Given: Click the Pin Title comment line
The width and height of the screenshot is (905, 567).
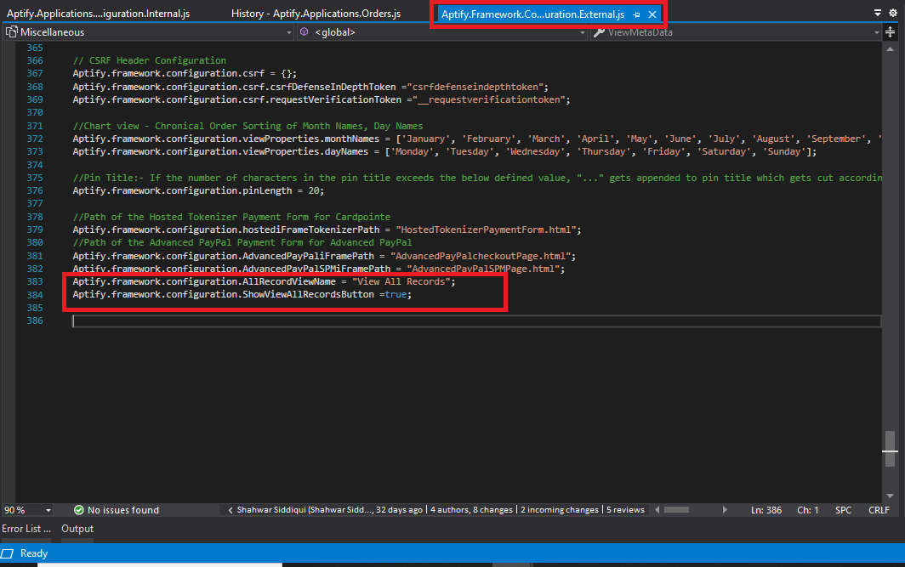Looking at the screenshot, I should click(476, 178).
